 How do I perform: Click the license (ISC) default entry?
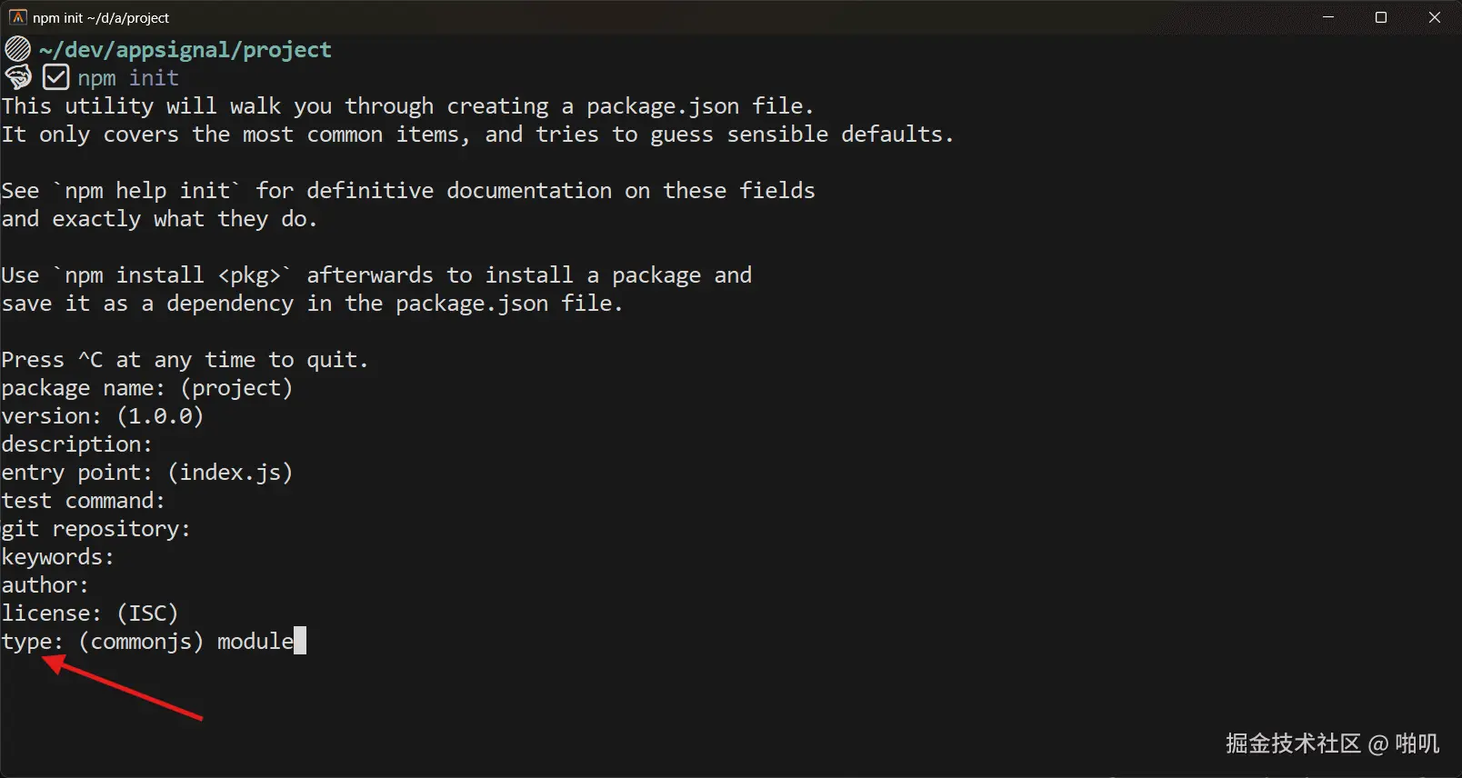pyautogui.click(x=145, y=613)
